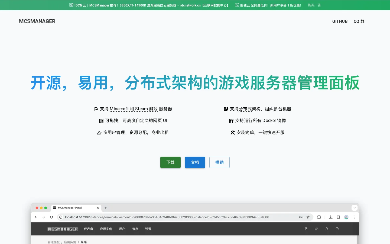Open the browser three-dot menu
Image resolution: width=390 pixels, height=244 pixels.
[354, 217]
